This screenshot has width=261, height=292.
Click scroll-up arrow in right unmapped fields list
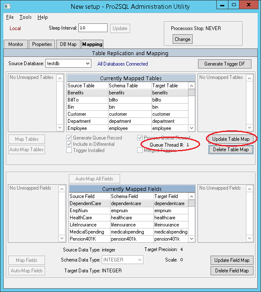tap(249, 189)
